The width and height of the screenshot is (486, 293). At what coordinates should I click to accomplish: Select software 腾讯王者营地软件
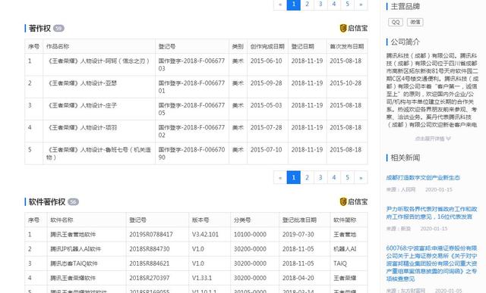(73, 235)
